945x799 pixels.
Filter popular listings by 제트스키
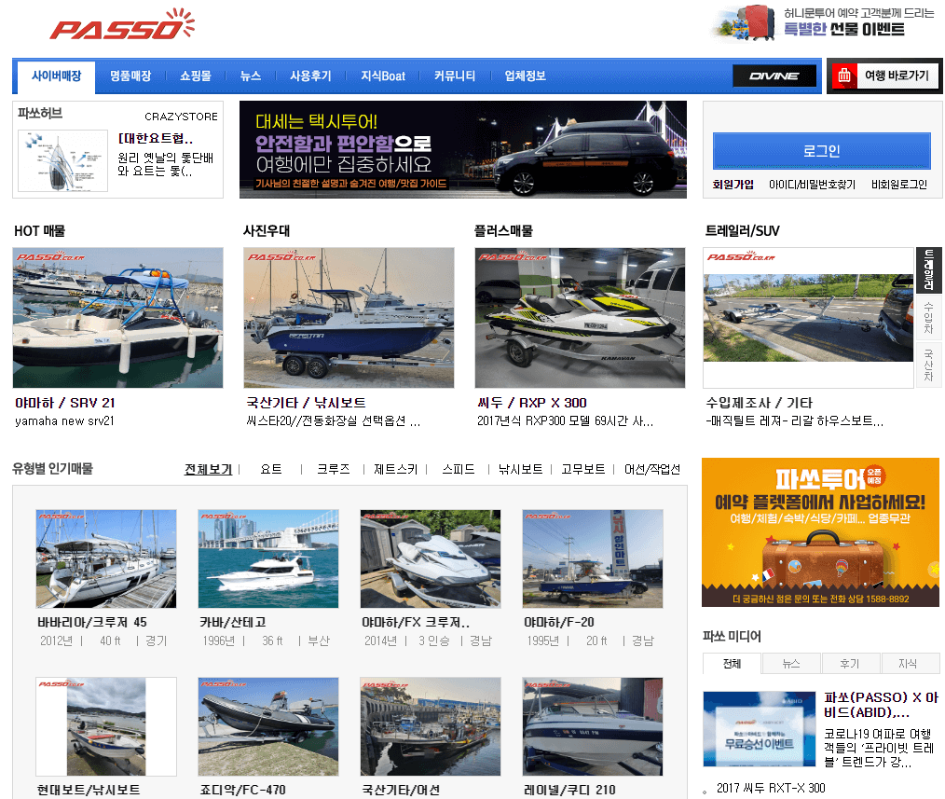tap(395, 469)
